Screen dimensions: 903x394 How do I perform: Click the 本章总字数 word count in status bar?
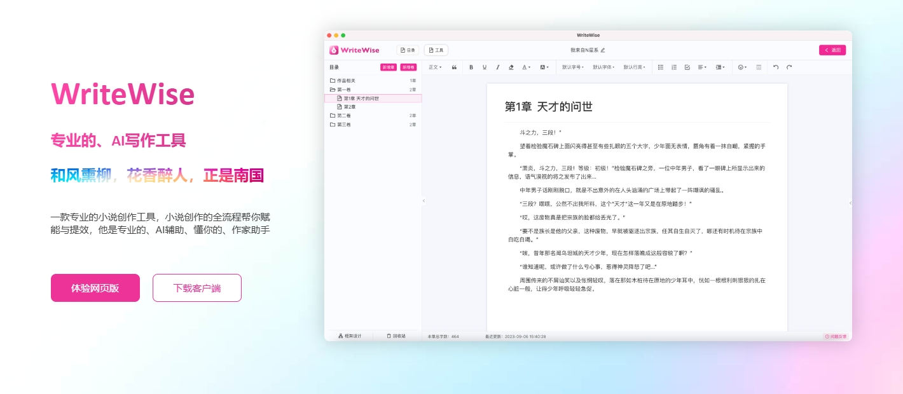[x=443, y=336]
